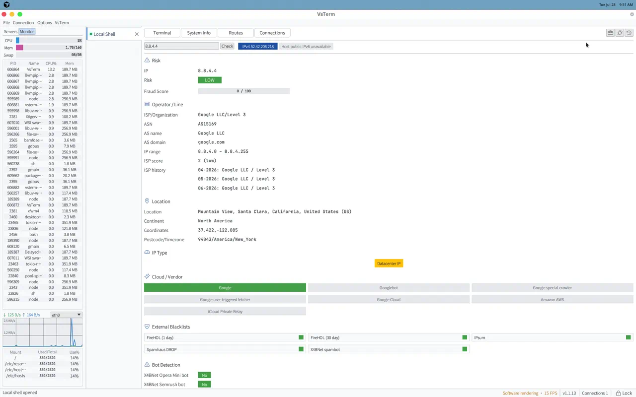The height and width of the screenshot is (397, 636).
Task: Click the v1.1.13 version label
Action: click(x=569, y=393)
